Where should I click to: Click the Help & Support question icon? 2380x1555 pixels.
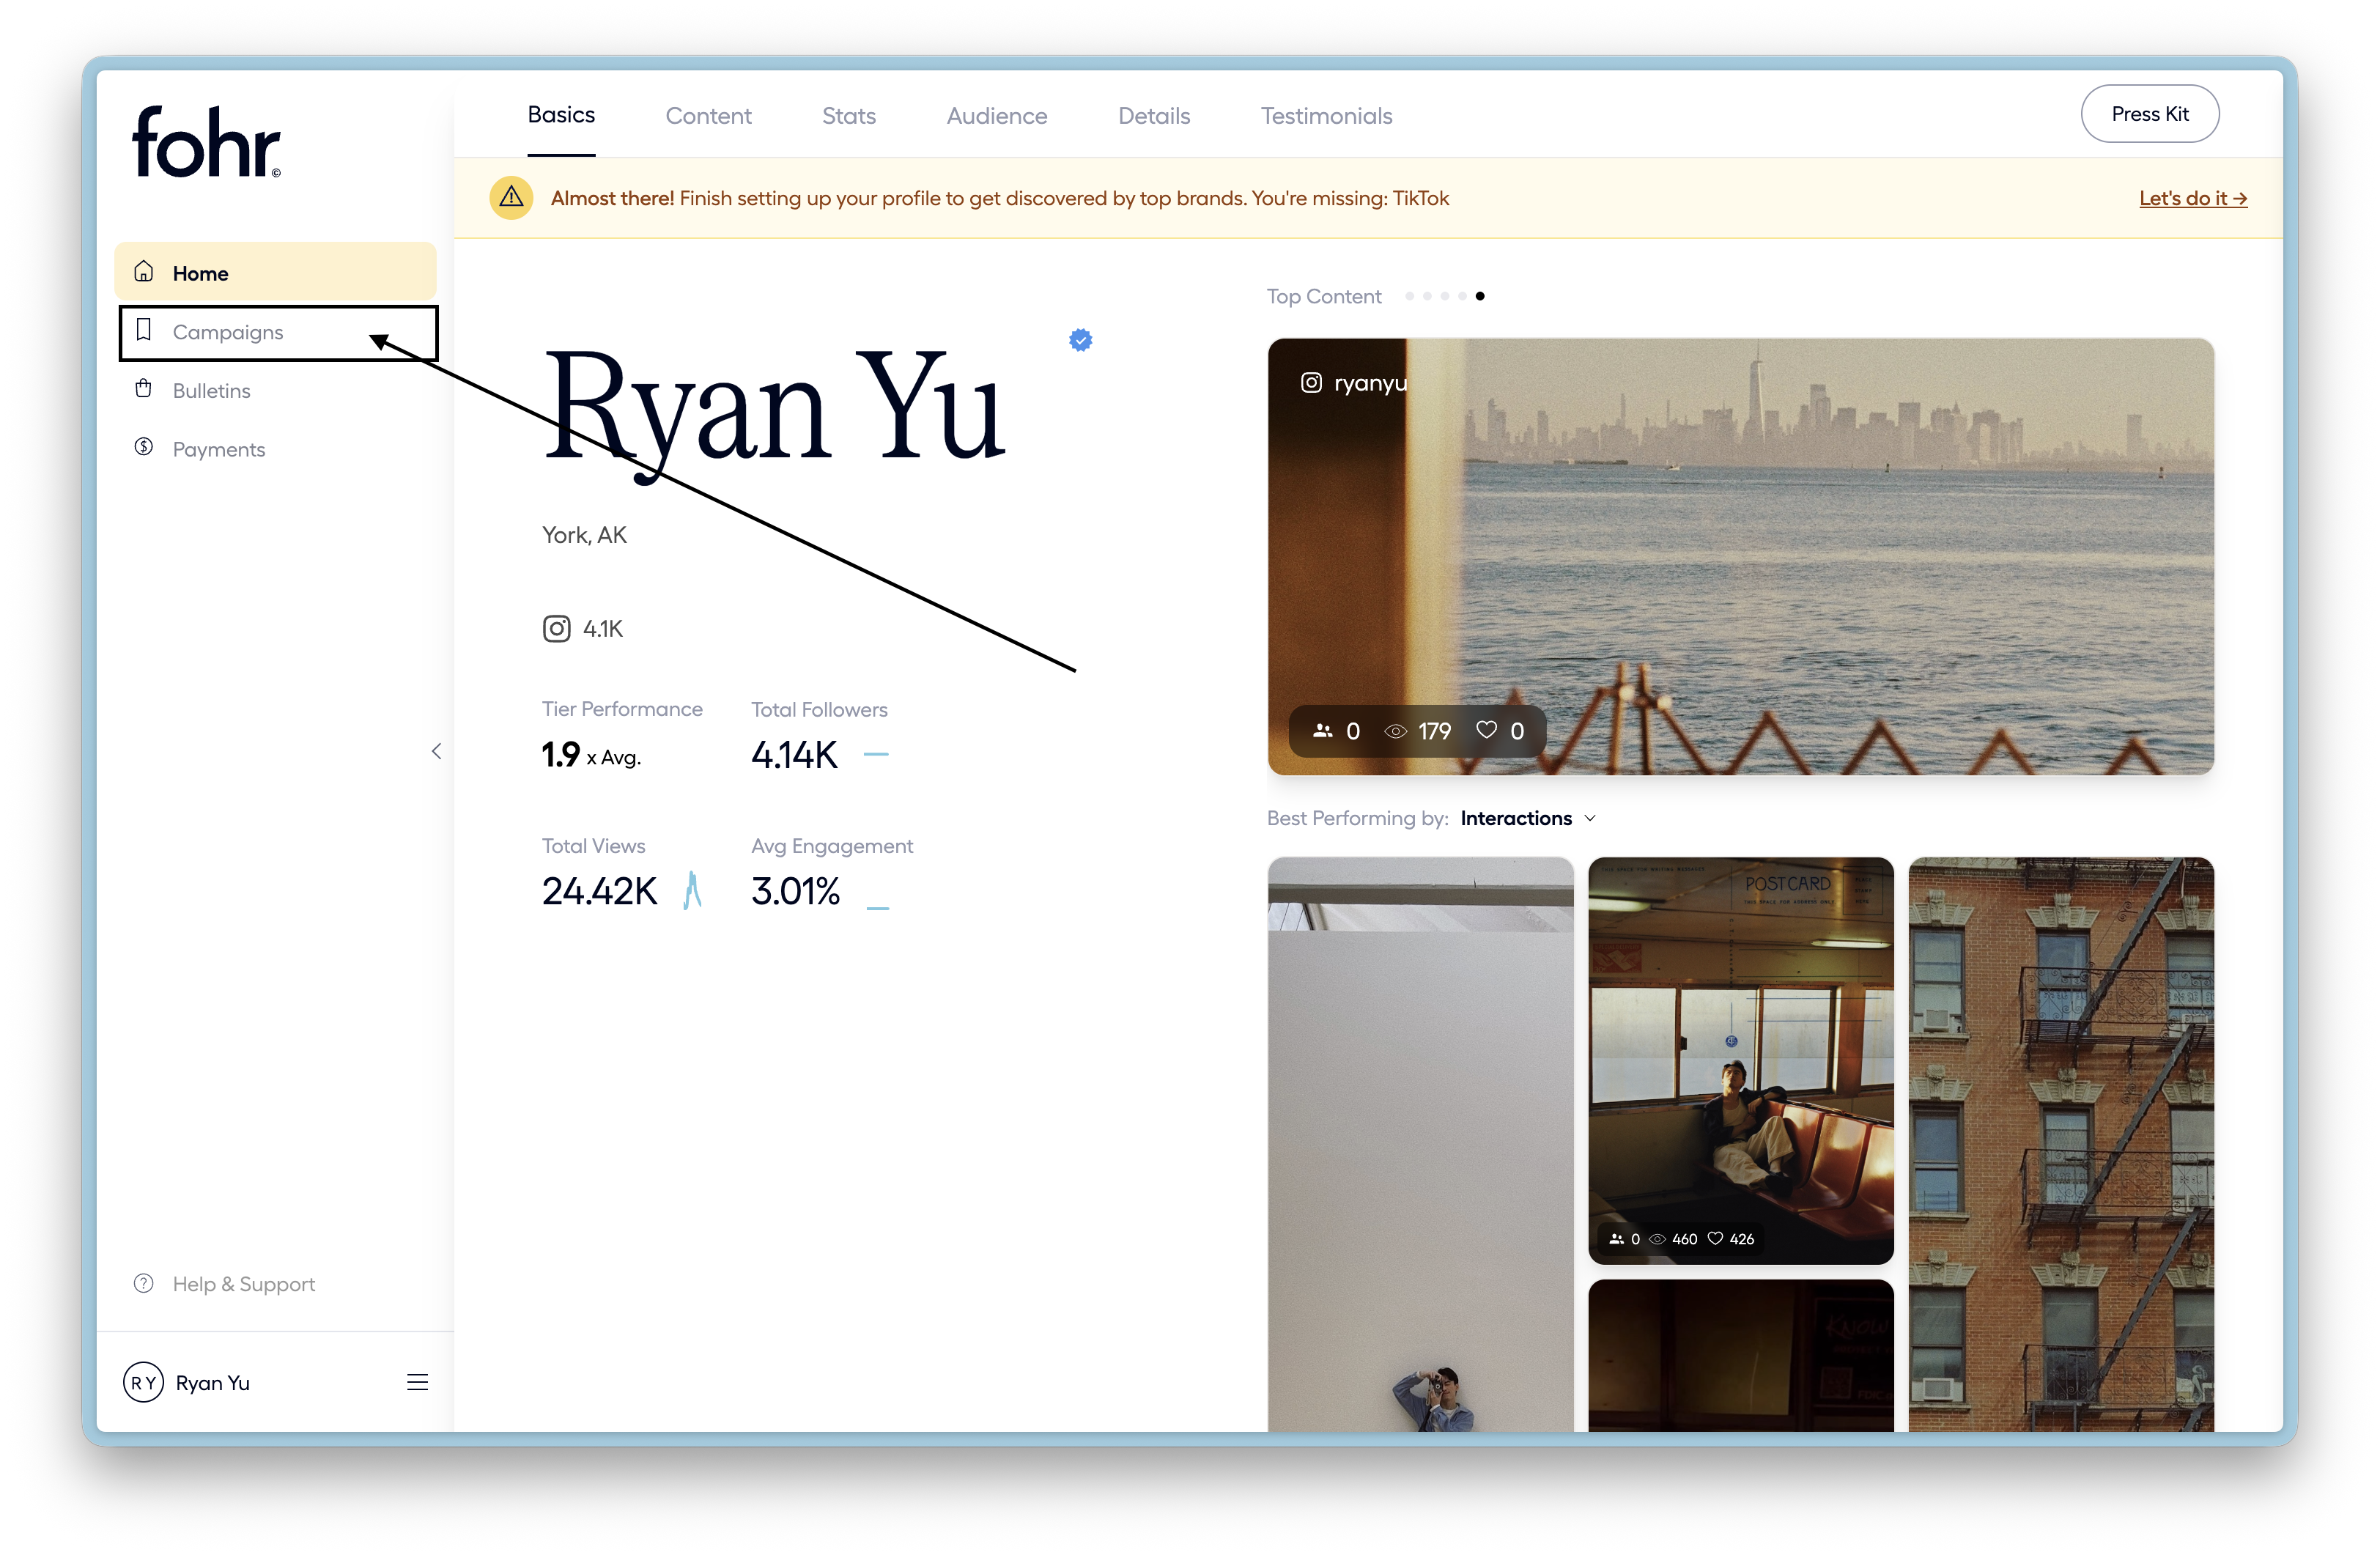144,1283
